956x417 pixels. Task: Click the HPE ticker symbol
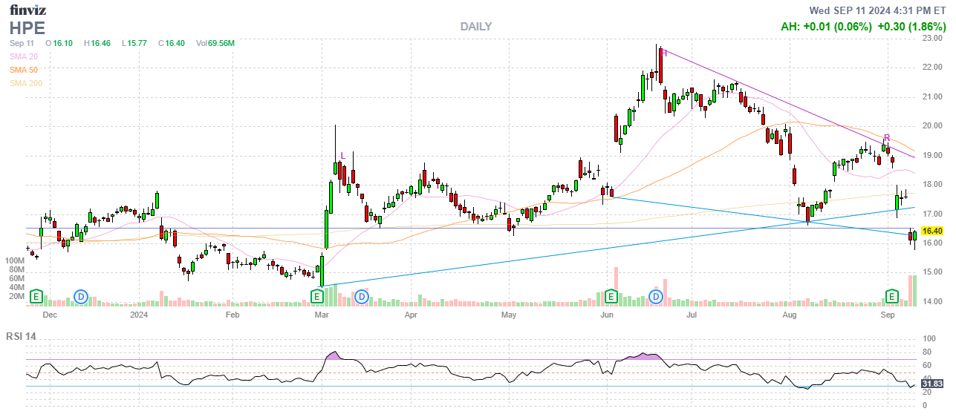click(27, 27)
